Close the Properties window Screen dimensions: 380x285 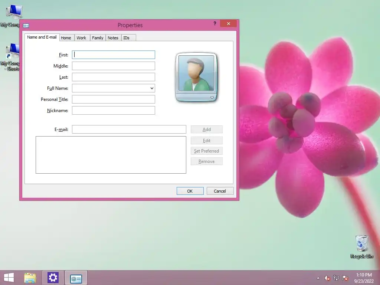(x=228, y=23)
